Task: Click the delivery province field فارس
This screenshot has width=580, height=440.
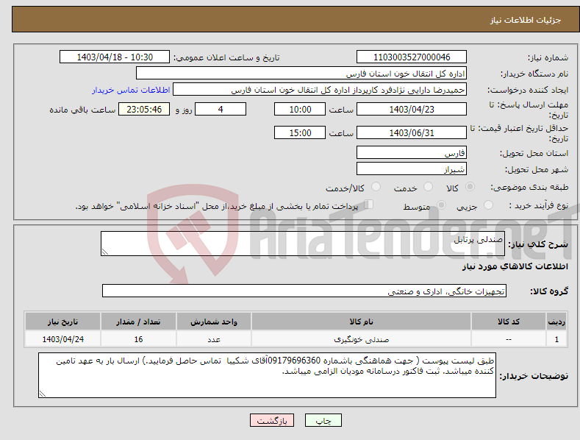Action: coord(412,152)
